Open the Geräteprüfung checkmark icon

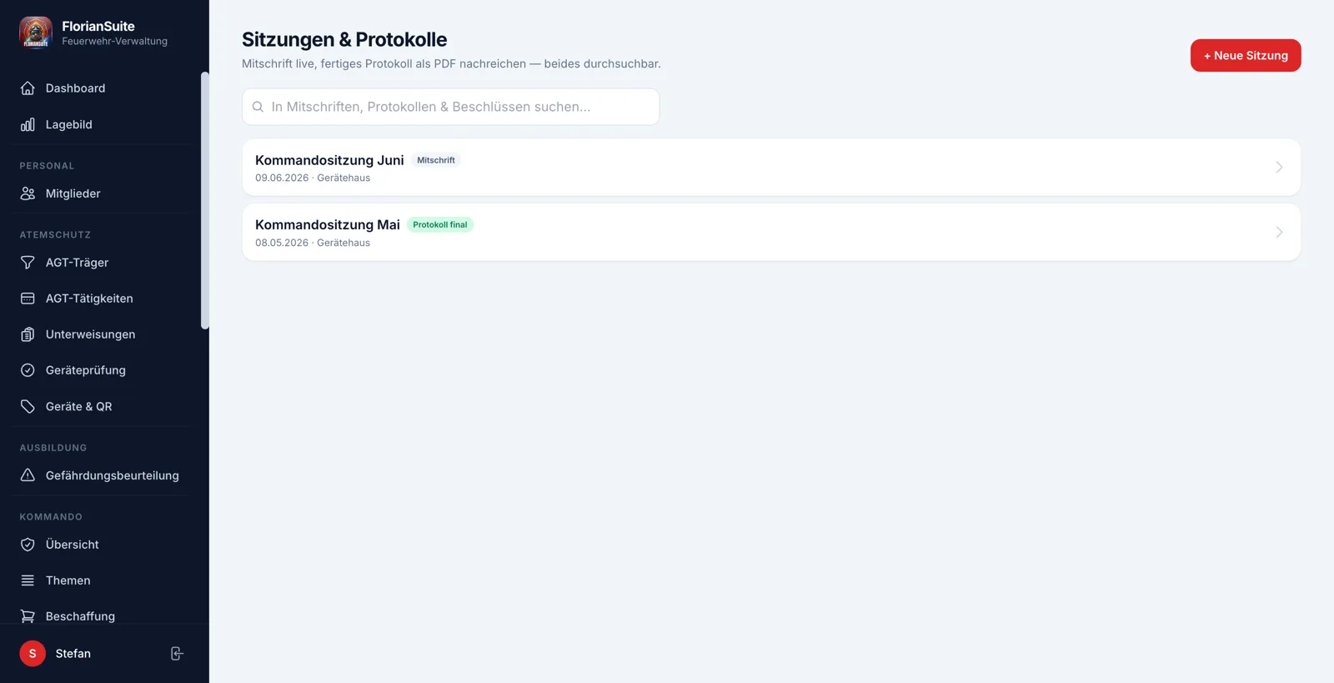click(x=28, y=370)
